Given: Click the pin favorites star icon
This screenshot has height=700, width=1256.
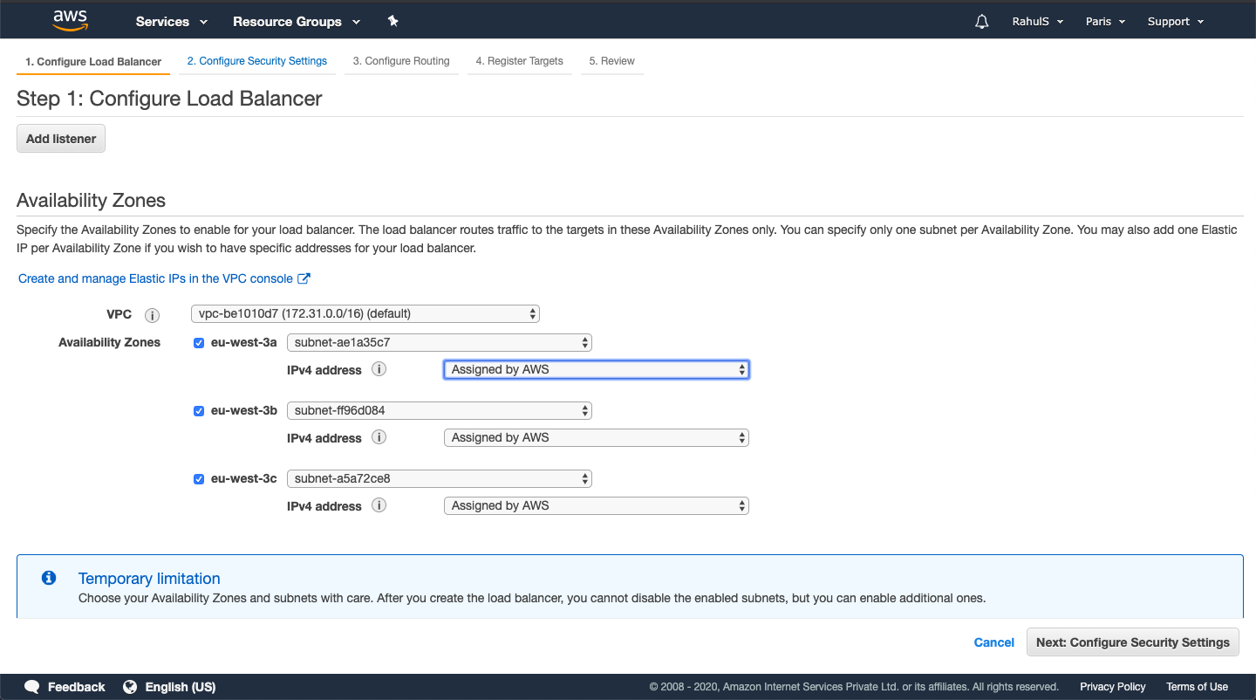Looking at the screenshot, I should coord(393,20).
